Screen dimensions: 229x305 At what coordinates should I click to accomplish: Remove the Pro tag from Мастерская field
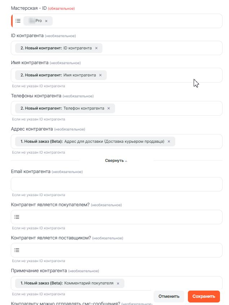(x=46, y=21)
